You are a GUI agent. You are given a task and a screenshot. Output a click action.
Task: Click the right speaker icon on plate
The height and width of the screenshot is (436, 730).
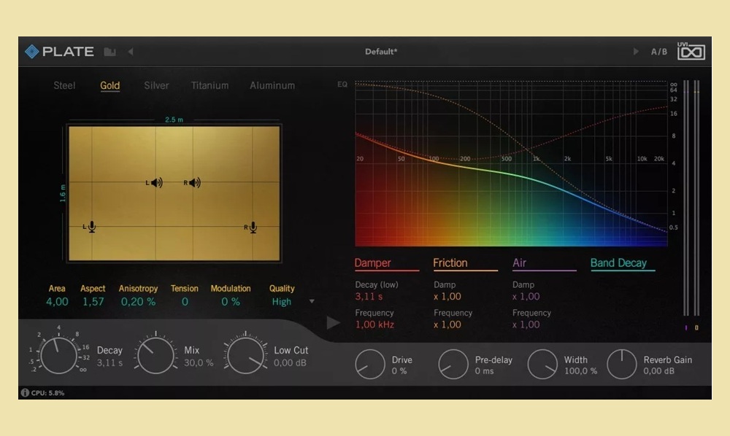pyautogui.click(x=192, y=183)
